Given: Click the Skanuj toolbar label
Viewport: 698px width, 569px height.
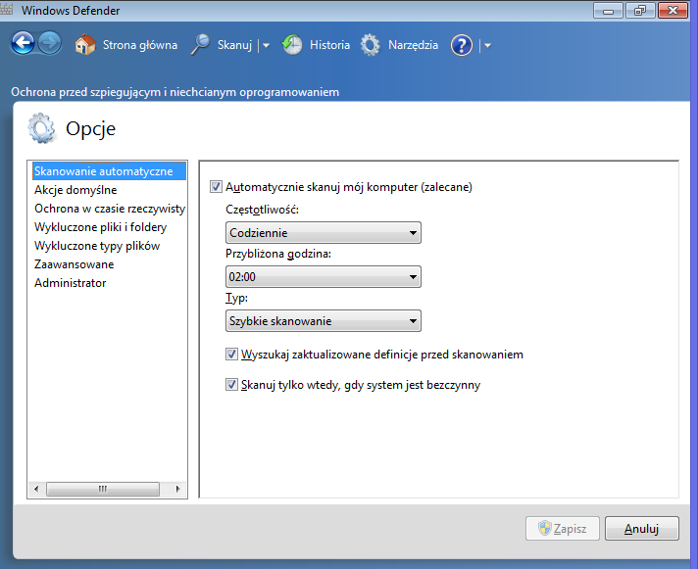Looking at the screenshot, I should click(234, 45).
